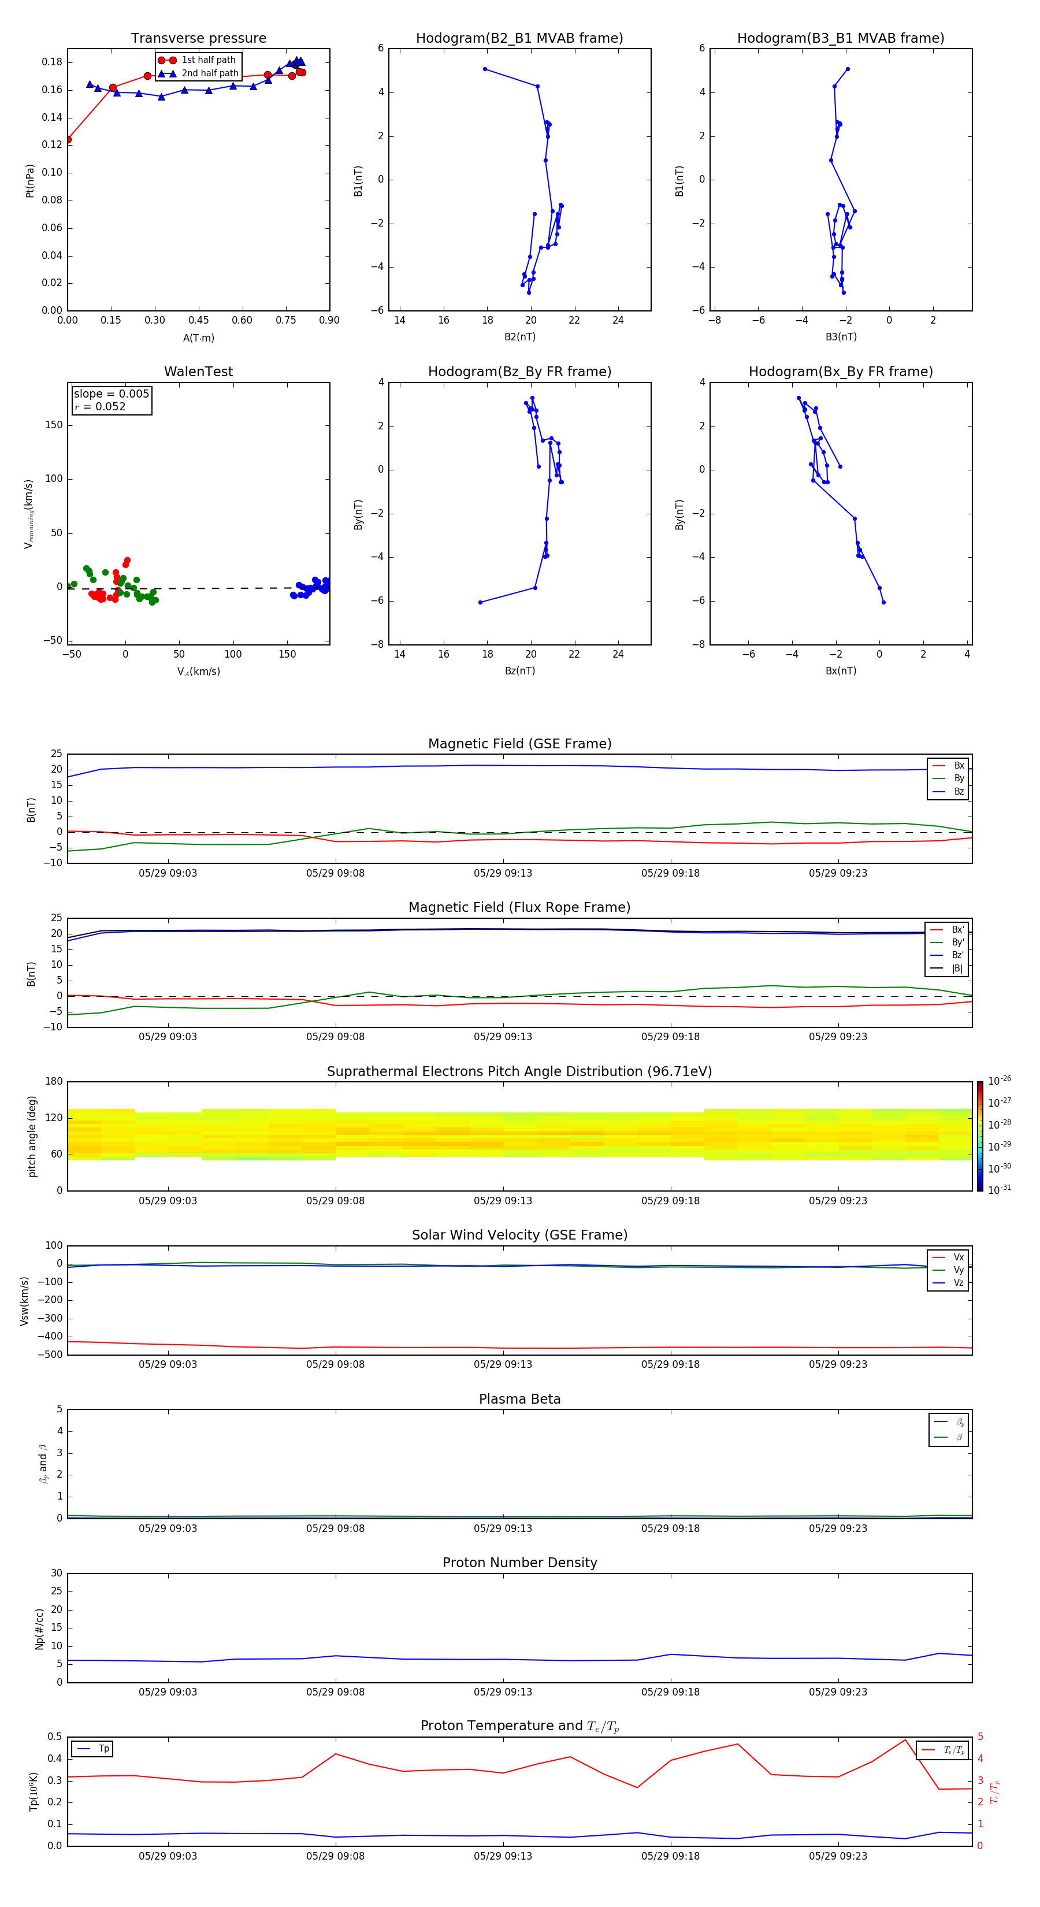Click '05/29 09:08' tick under Proton Temperature plot
Screen dimensions: 1040x1907
(335, 1856)
